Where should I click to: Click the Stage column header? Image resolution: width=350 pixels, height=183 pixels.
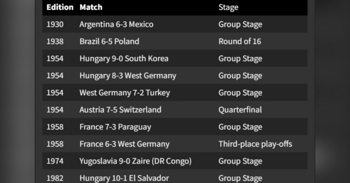[228, 8]
